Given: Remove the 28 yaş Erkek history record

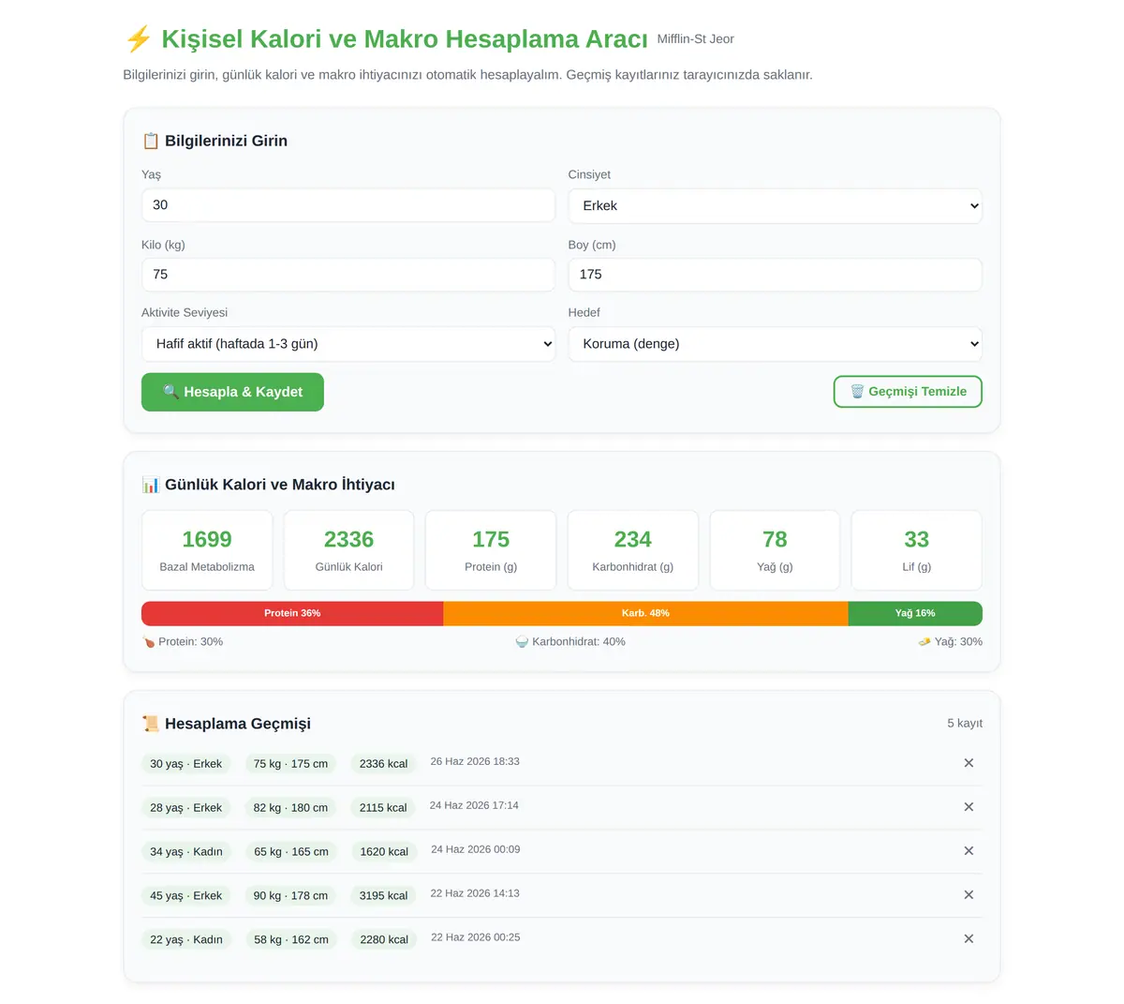Looking at the screenshot, I should click(x=969, y=807).
